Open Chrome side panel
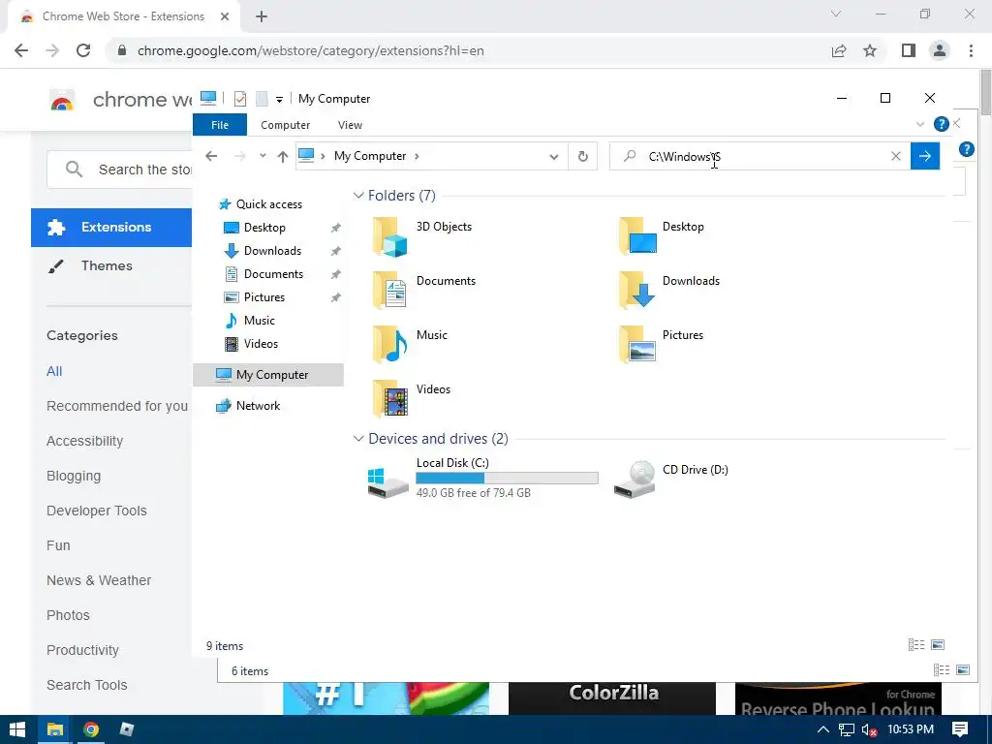Screen dimensions: 992x744 [x=909, y=50]
